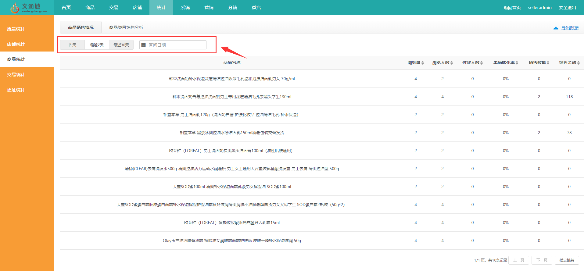The height and width of the screenshot is (271, 584).
Task: Click the 指定跳转 button
Action: pyautogui.click(x=567, y=260)
